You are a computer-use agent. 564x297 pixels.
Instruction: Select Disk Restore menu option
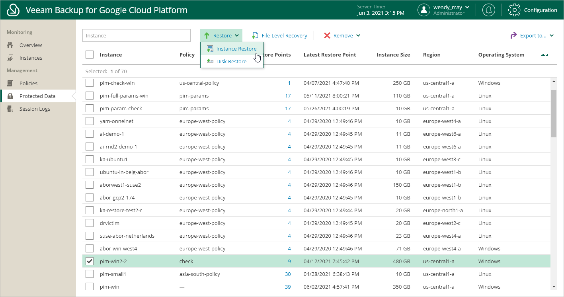(x=232, y=61)
